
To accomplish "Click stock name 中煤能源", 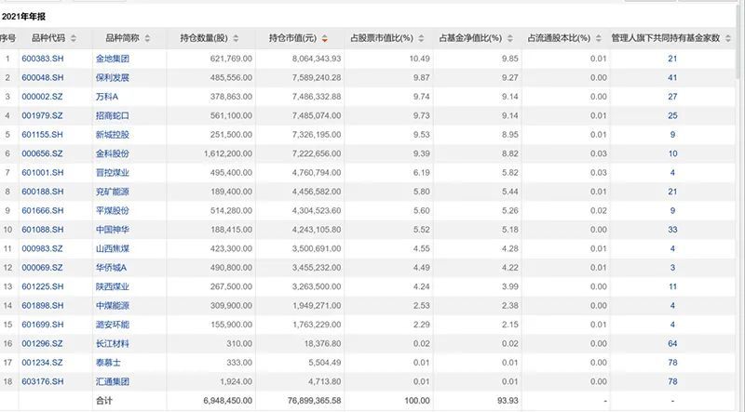I will [x=112, y=305].
